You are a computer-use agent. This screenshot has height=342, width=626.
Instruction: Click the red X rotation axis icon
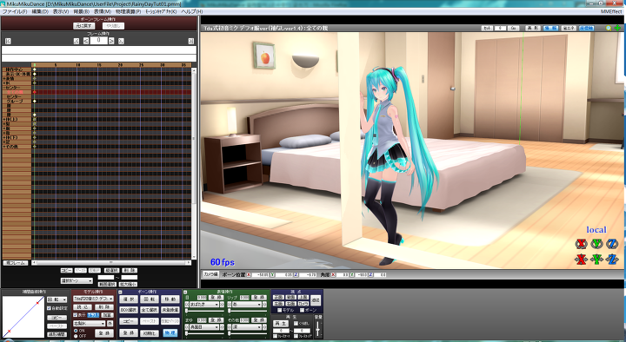pyautogui.click(x=582, y=244)
